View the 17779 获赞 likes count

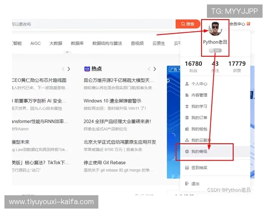tap(237, 67)
